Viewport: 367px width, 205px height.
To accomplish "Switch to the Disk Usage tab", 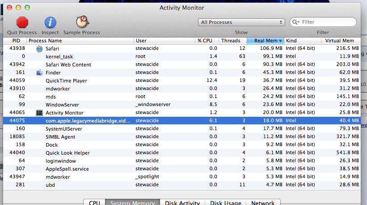I will point(225,202).
